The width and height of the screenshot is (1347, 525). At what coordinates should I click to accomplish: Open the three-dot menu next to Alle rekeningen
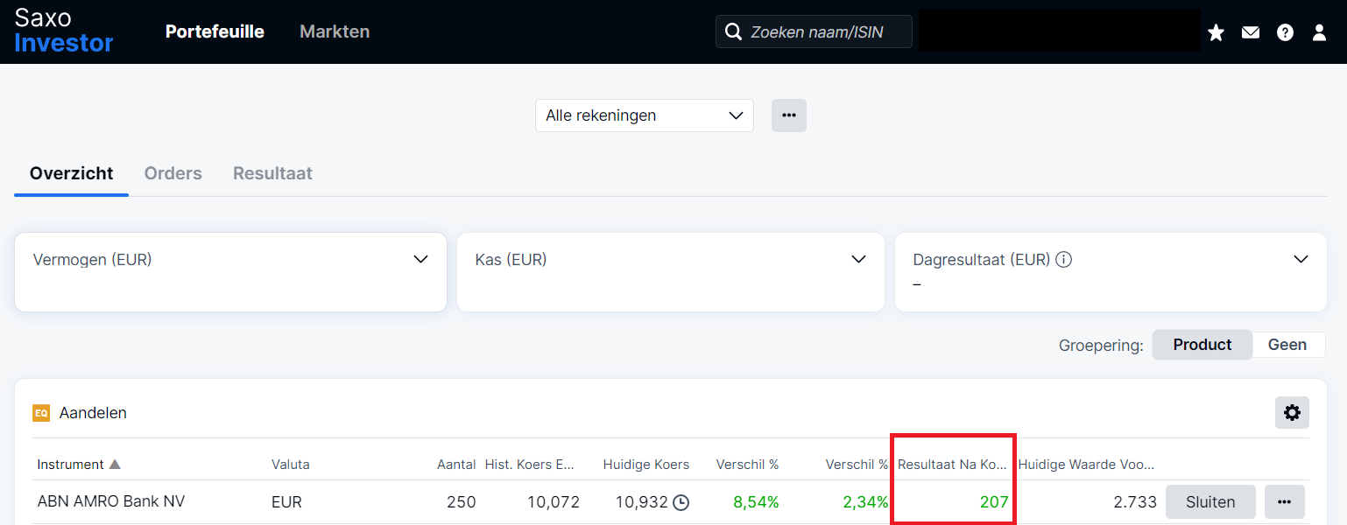[x=789, y=115]
